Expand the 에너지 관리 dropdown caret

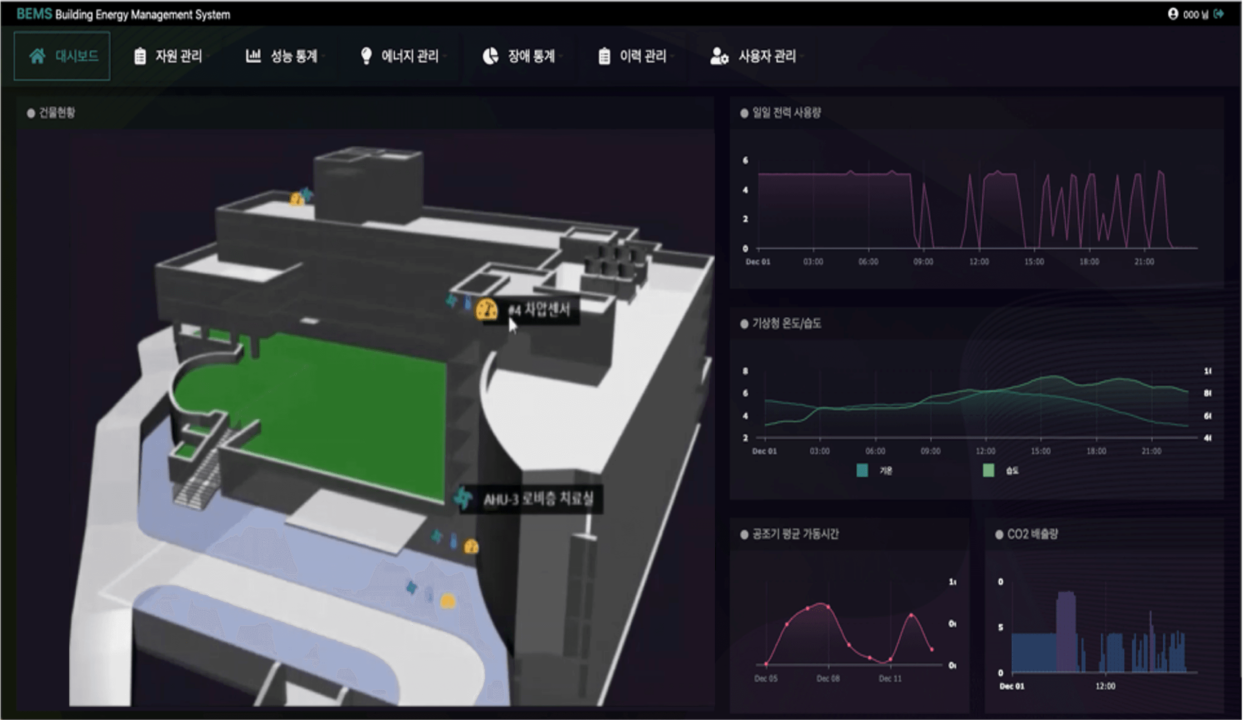pyautogui.click(x=445, y=57)
